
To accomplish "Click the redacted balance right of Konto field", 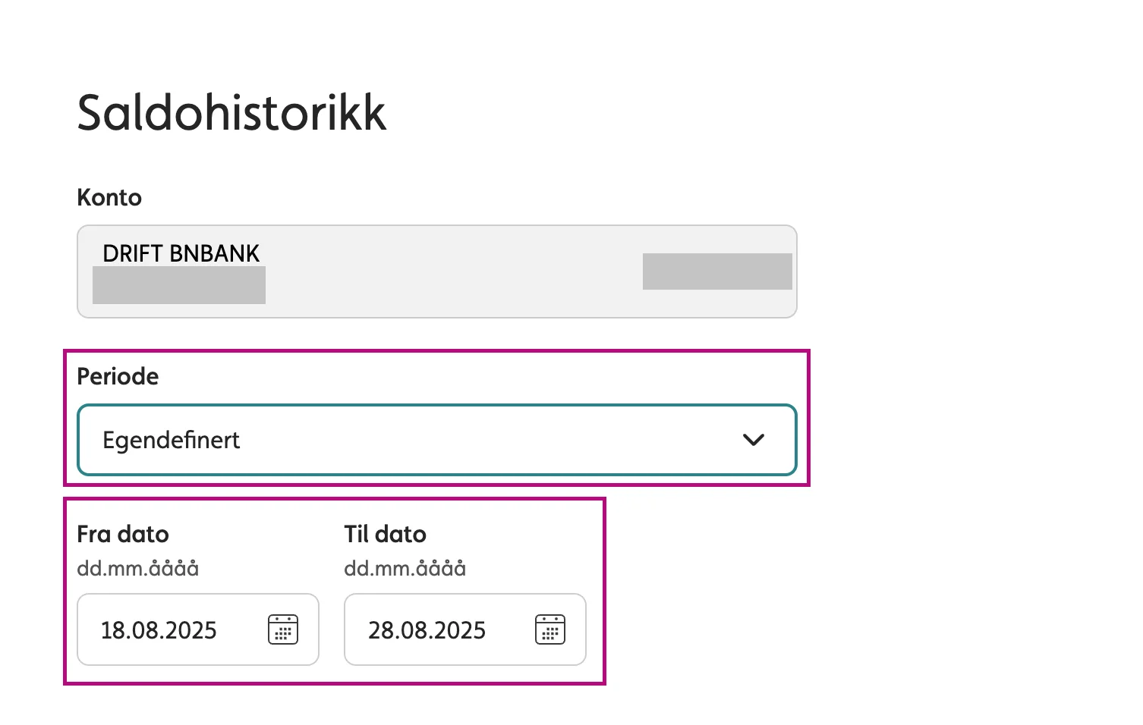I will coord(717,271).
